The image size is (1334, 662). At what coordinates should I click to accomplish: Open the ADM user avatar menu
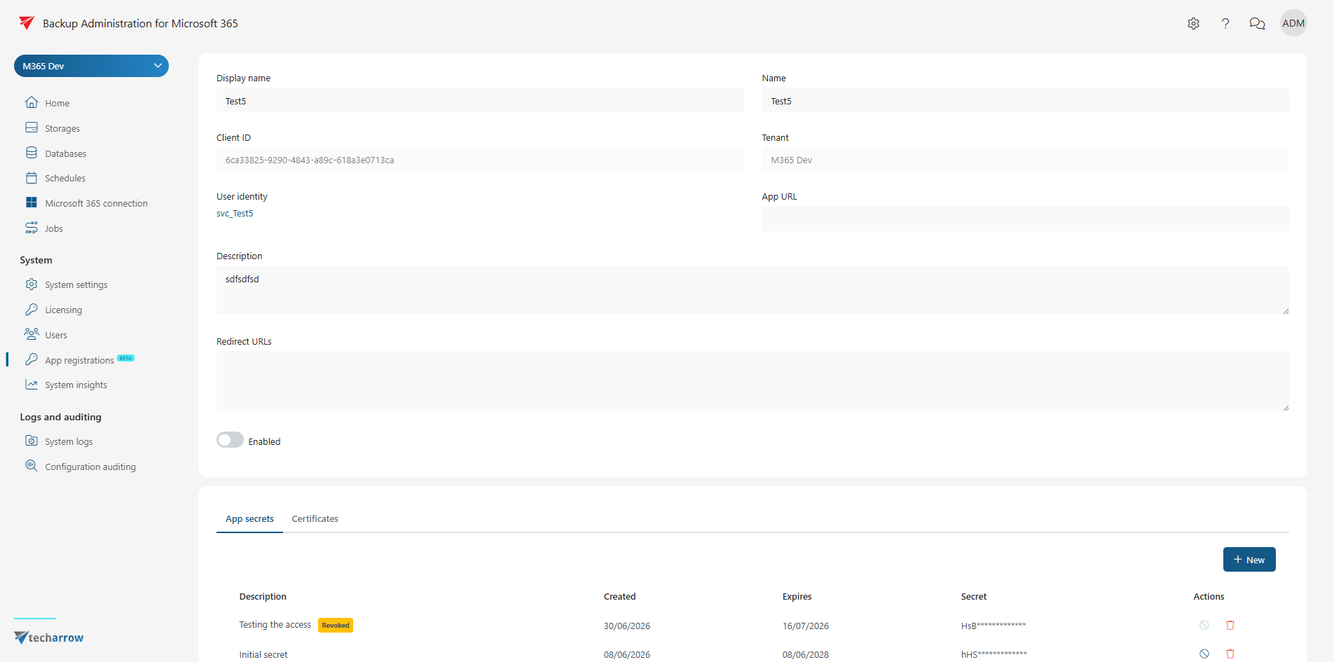click(1293, 23)
